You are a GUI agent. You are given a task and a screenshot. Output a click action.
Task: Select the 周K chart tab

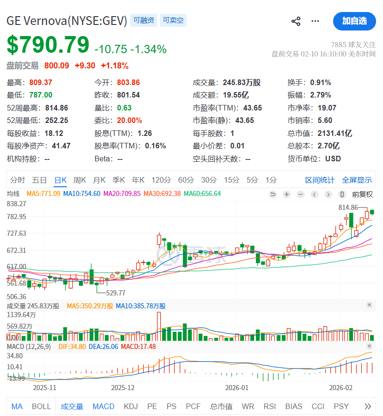point(79,180)
